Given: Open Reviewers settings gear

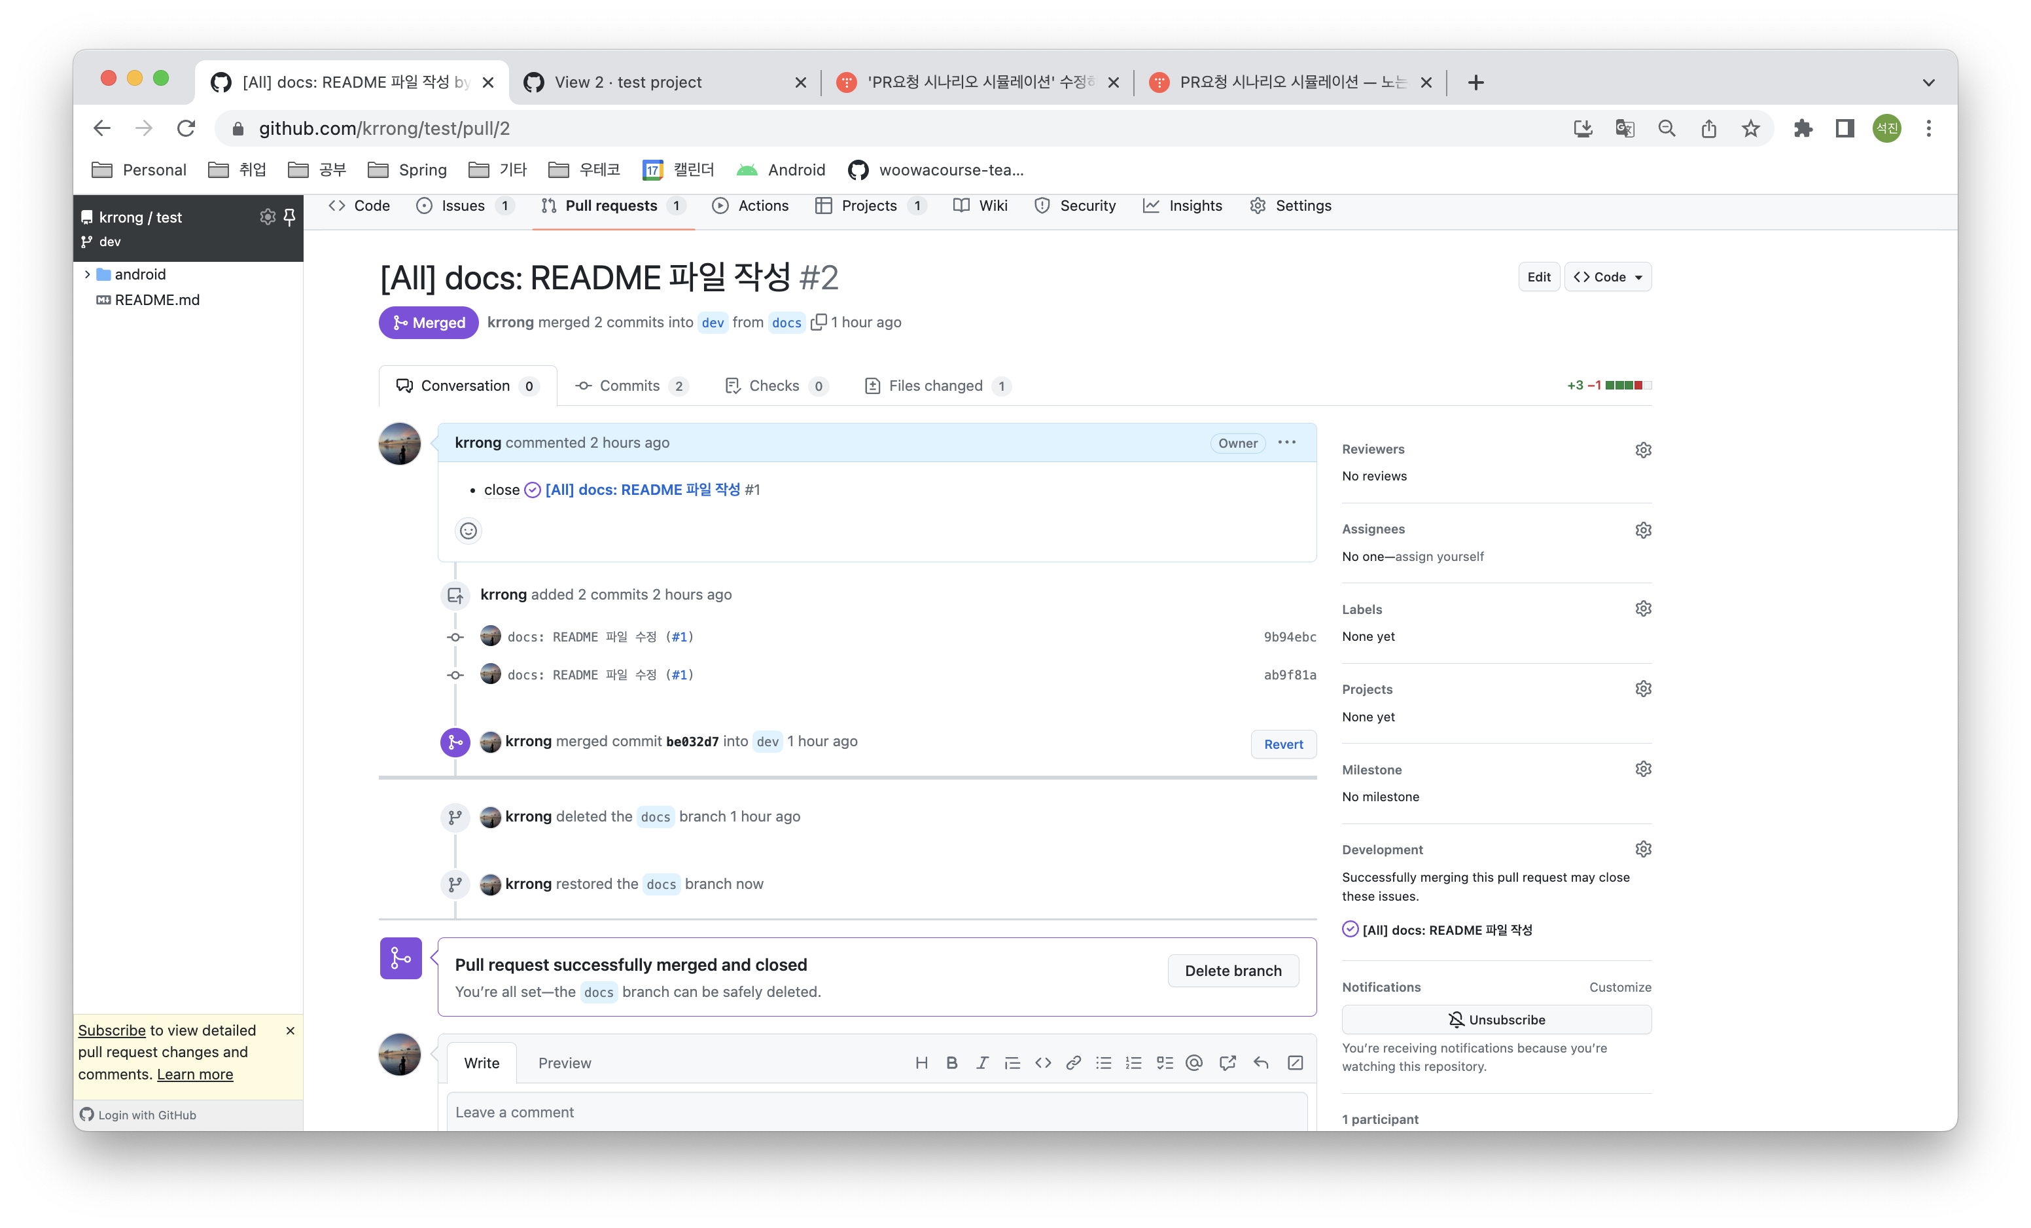Looking at the screenshot, I should pyautogui.click(x=1643, y=450).
